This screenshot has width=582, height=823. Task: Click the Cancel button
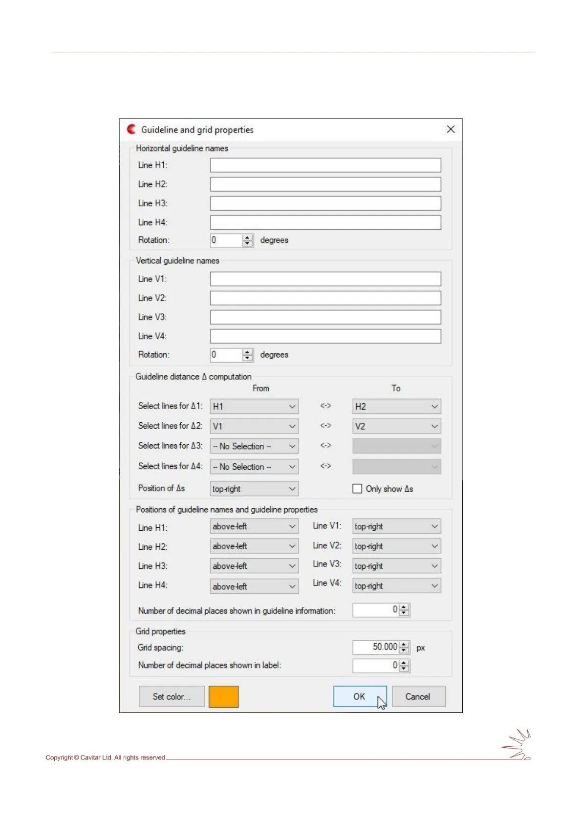418,696
